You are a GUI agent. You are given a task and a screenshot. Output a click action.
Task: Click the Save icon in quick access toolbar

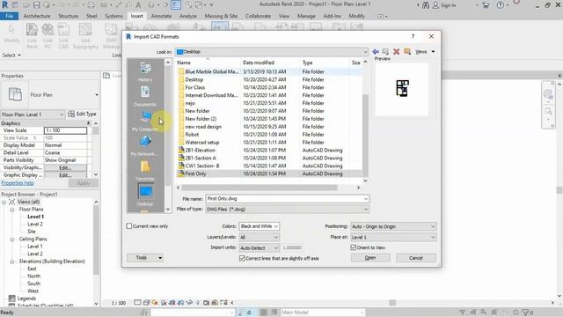pos(36,5)
